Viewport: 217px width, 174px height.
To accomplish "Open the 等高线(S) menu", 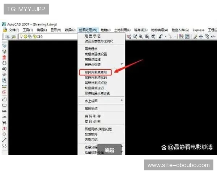I will click(141, 30).
